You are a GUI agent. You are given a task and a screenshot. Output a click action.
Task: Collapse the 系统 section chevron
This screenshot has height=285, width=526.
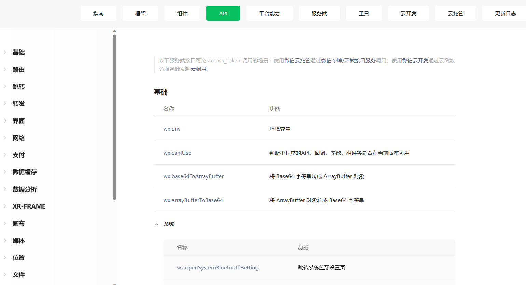pos(157,224)
